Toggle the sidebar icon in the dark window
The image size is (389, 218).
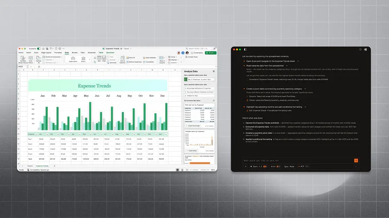245,49
